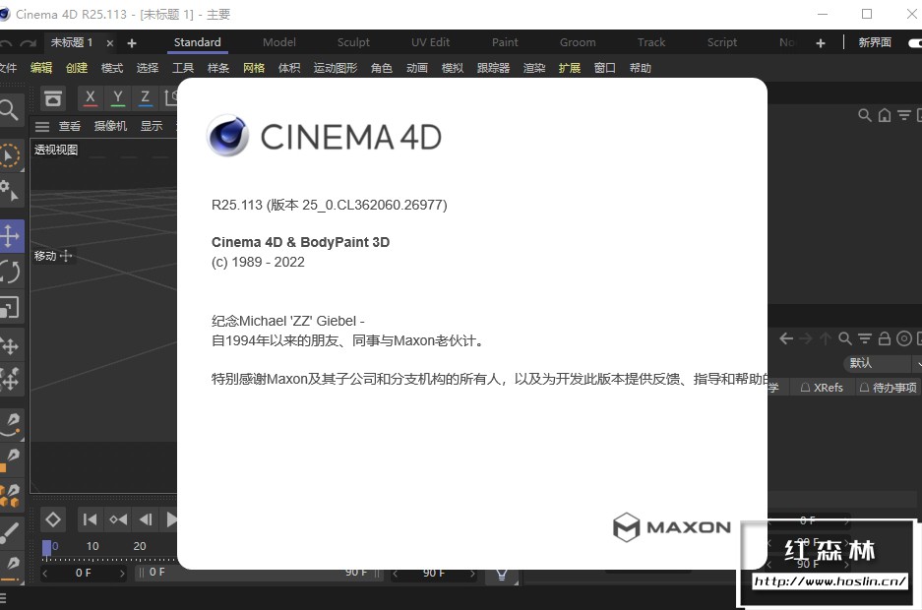Toggle the Z axis lock
The width and height of the screenshot is (922, 610).
coord(146,97)
